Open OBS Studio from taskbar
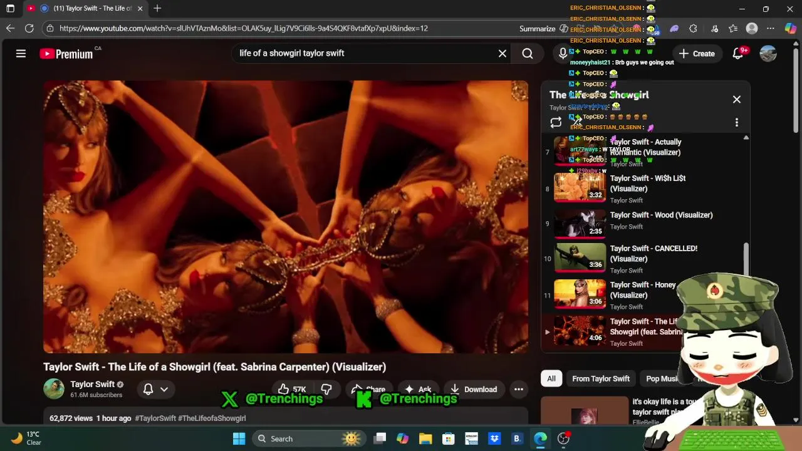Viewport: 802px width, 451px height. pos(564,438)
